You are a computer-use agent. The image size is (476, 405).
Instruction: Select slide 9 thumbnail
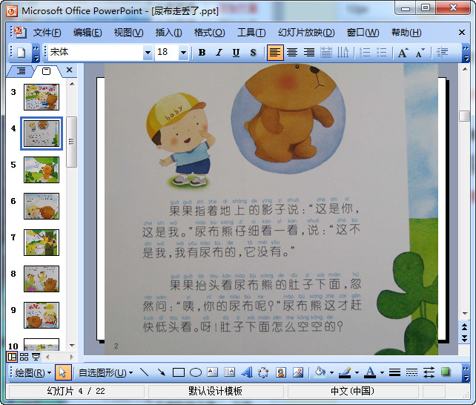click(x=42, y=315)
